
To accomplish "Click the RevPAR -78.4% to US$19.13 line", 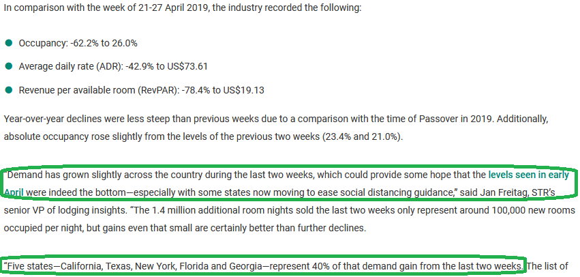I will [141, 90].
